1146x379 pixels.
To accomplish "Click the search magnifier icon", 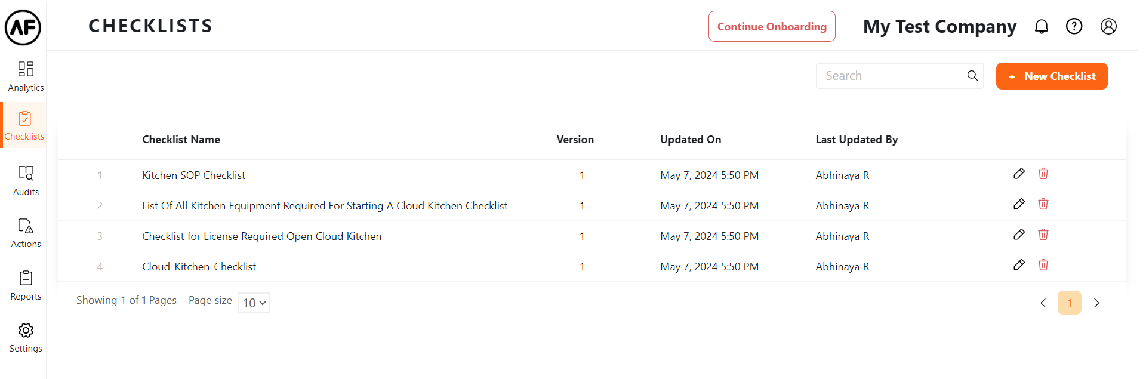I will [972, 76].
